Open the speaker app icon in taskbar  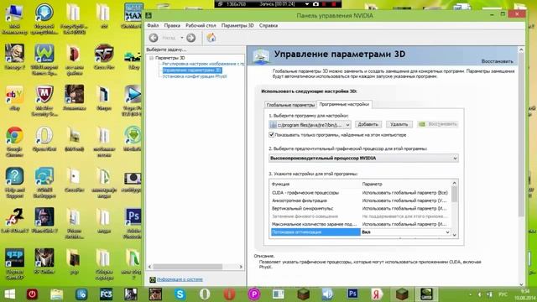coord(328,294)
